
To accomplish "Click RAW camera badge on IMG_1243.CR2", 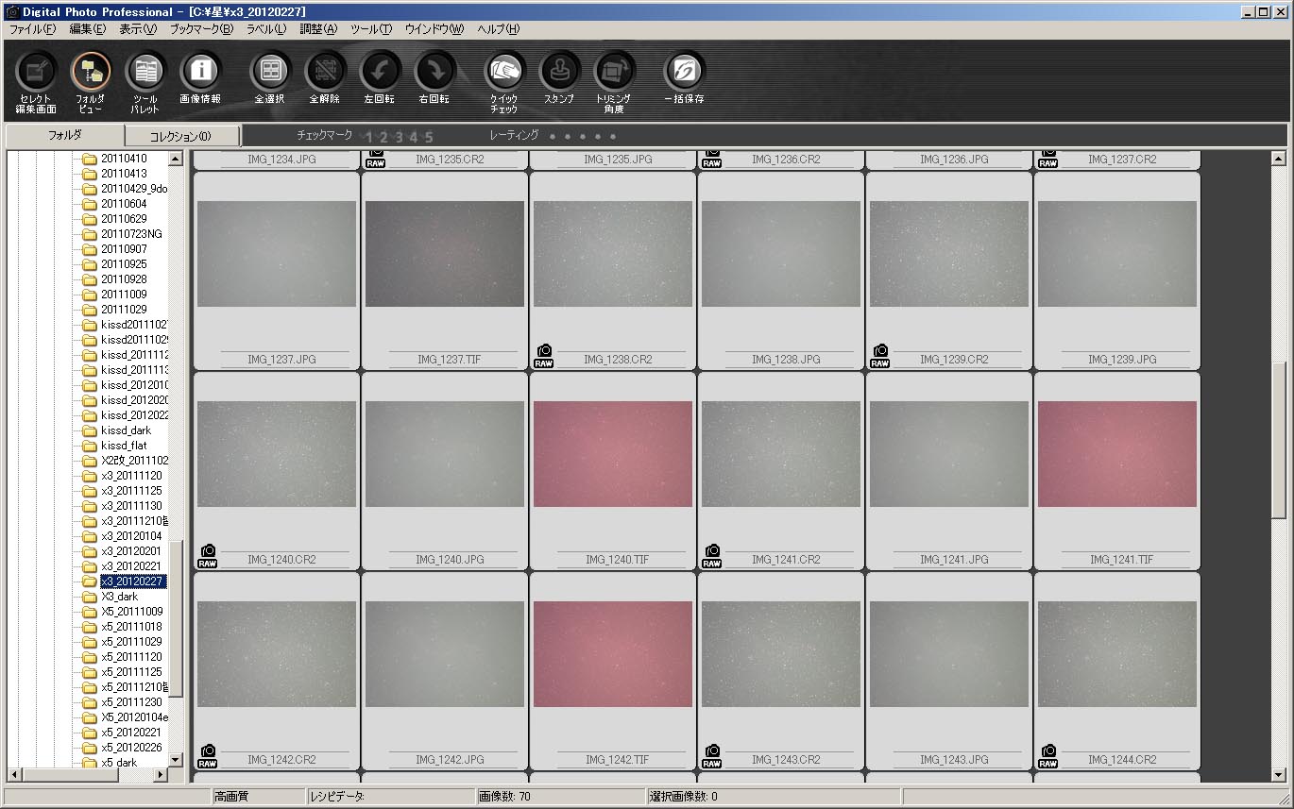I will [711, 757].
